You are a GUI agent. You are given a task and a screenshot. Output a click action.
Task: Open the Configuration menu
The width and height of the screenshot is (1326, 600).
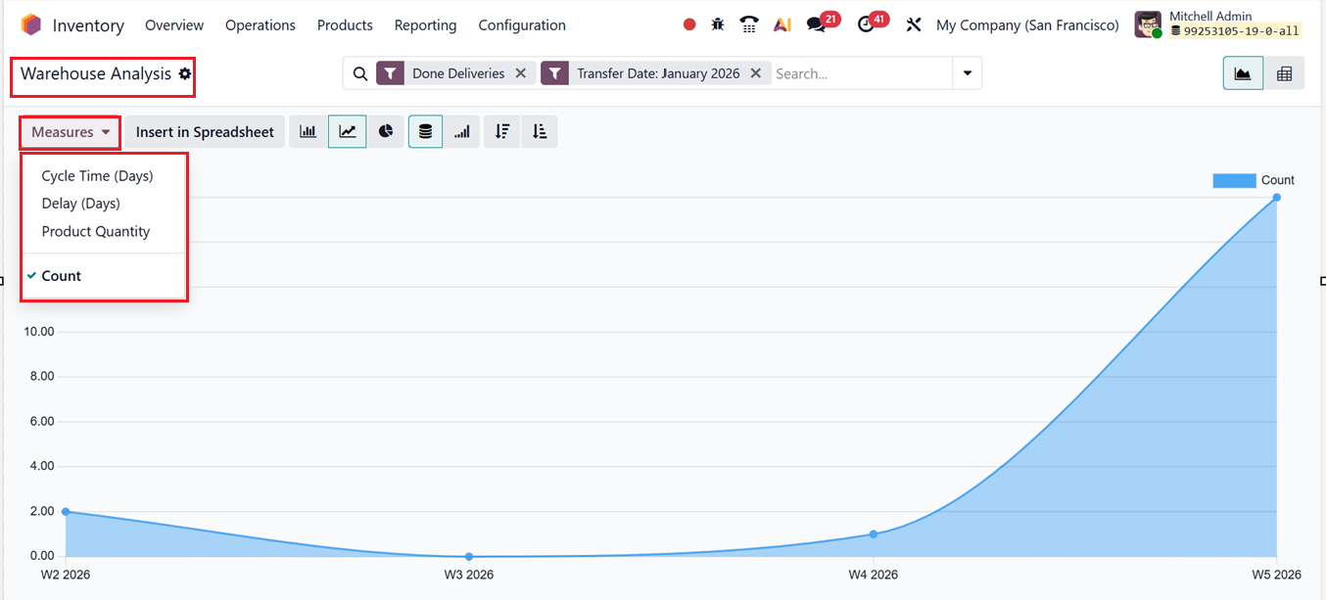tap(522, 25)
